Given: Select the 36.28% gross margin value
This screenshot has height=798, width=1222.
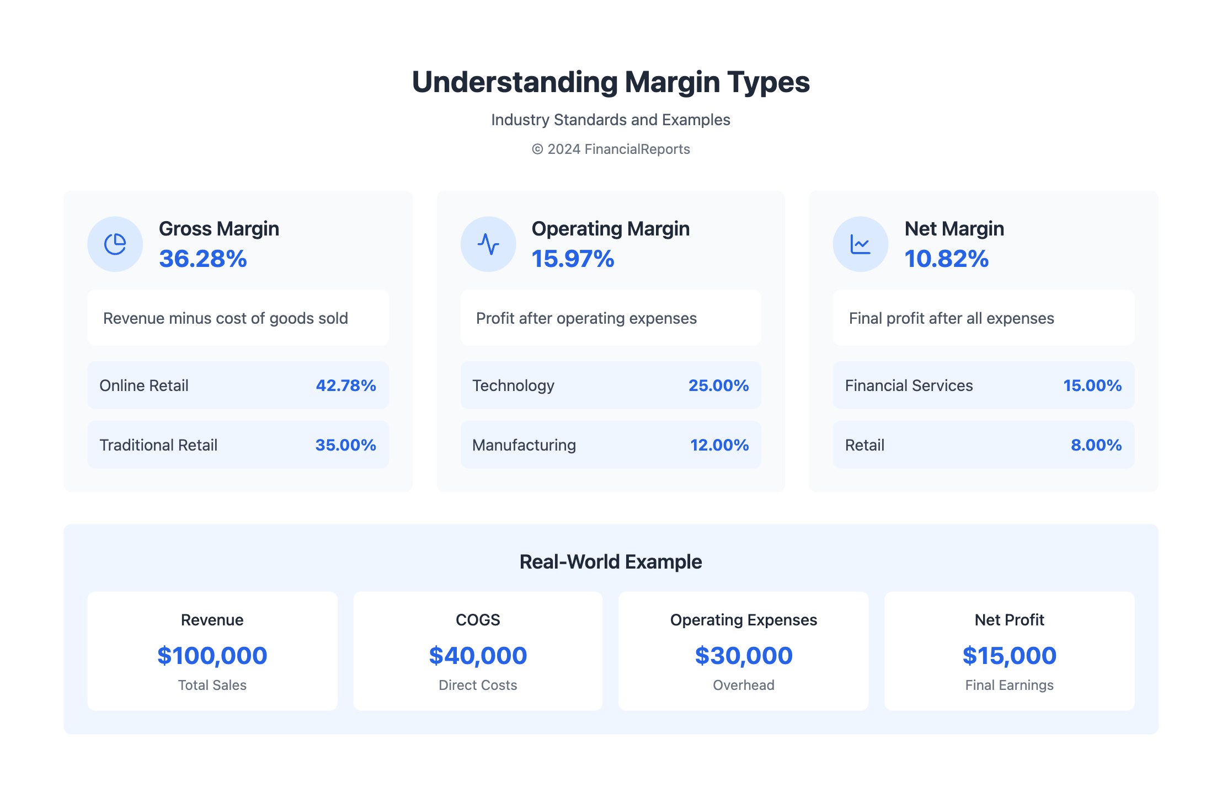Looking at the screenshot, I should (x=203, y=259).
